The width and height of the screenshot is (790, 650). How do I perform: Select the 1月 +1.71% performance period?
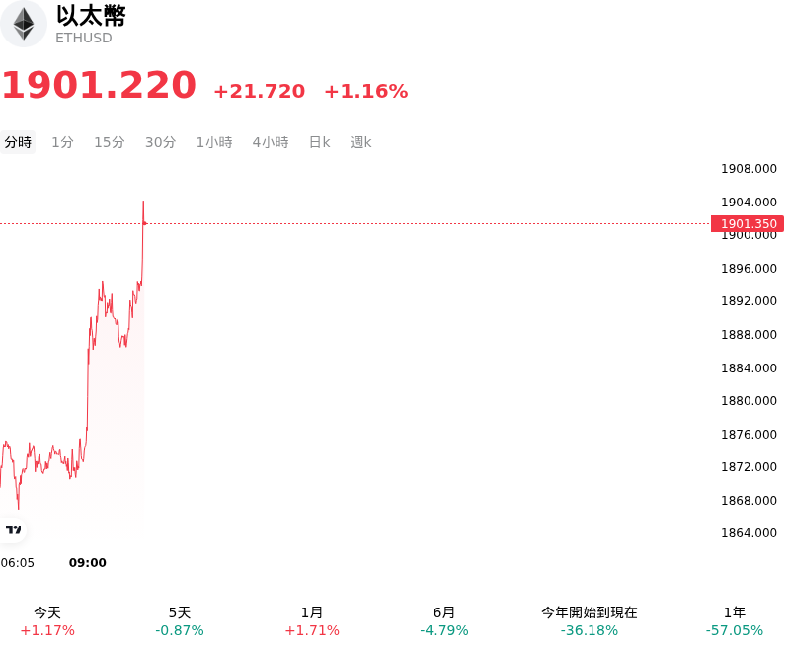pyautogui.click(x=312, y=621)
